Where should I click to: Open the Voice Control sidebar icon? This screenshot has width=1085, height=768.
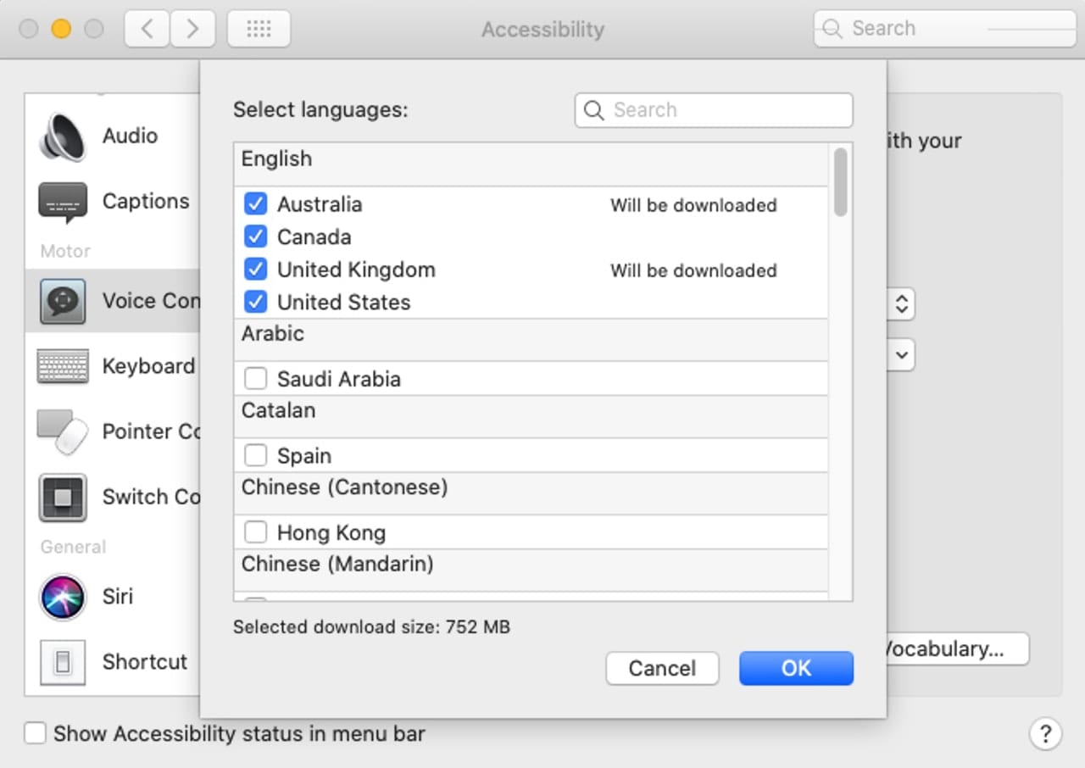pos(63,301)
